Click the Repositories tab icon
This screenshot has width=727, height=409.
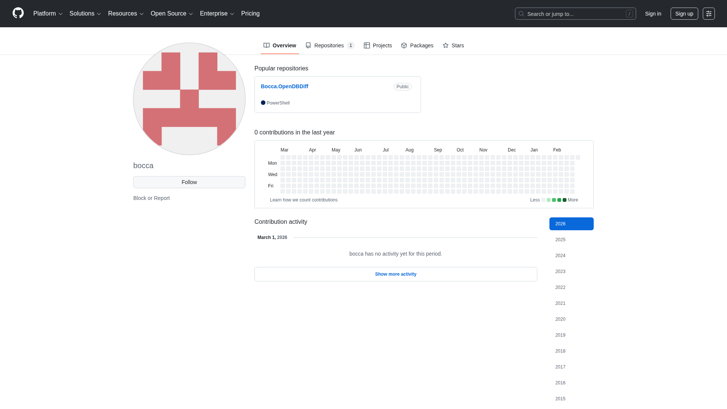(308, 45)
